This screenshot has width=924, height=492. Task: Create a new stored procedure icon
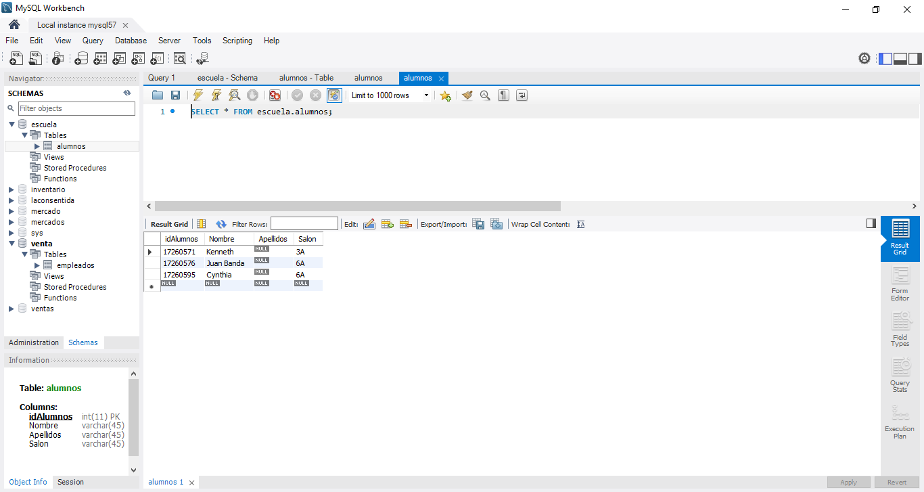coord(138,58)
